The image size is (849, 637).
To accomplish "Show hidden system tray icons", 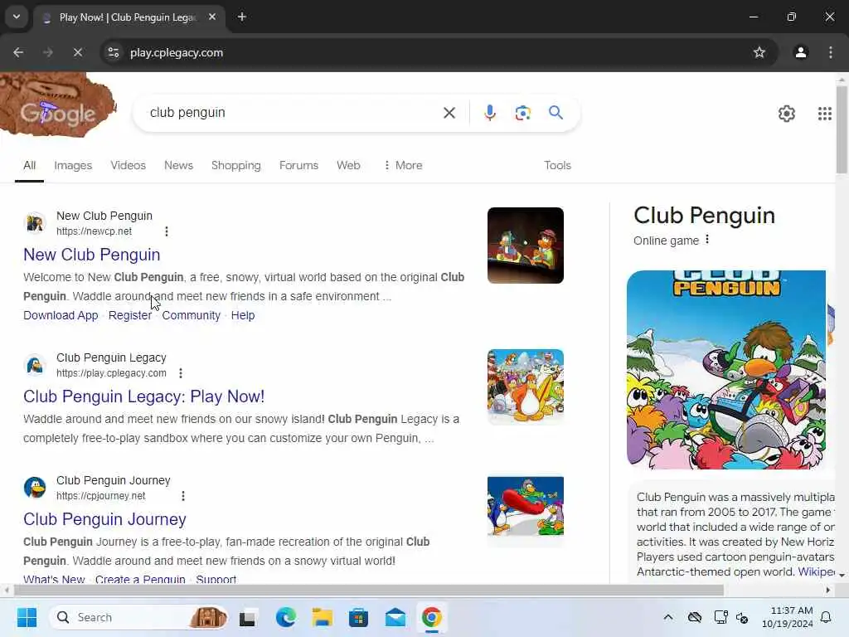I will pos(668,617).
